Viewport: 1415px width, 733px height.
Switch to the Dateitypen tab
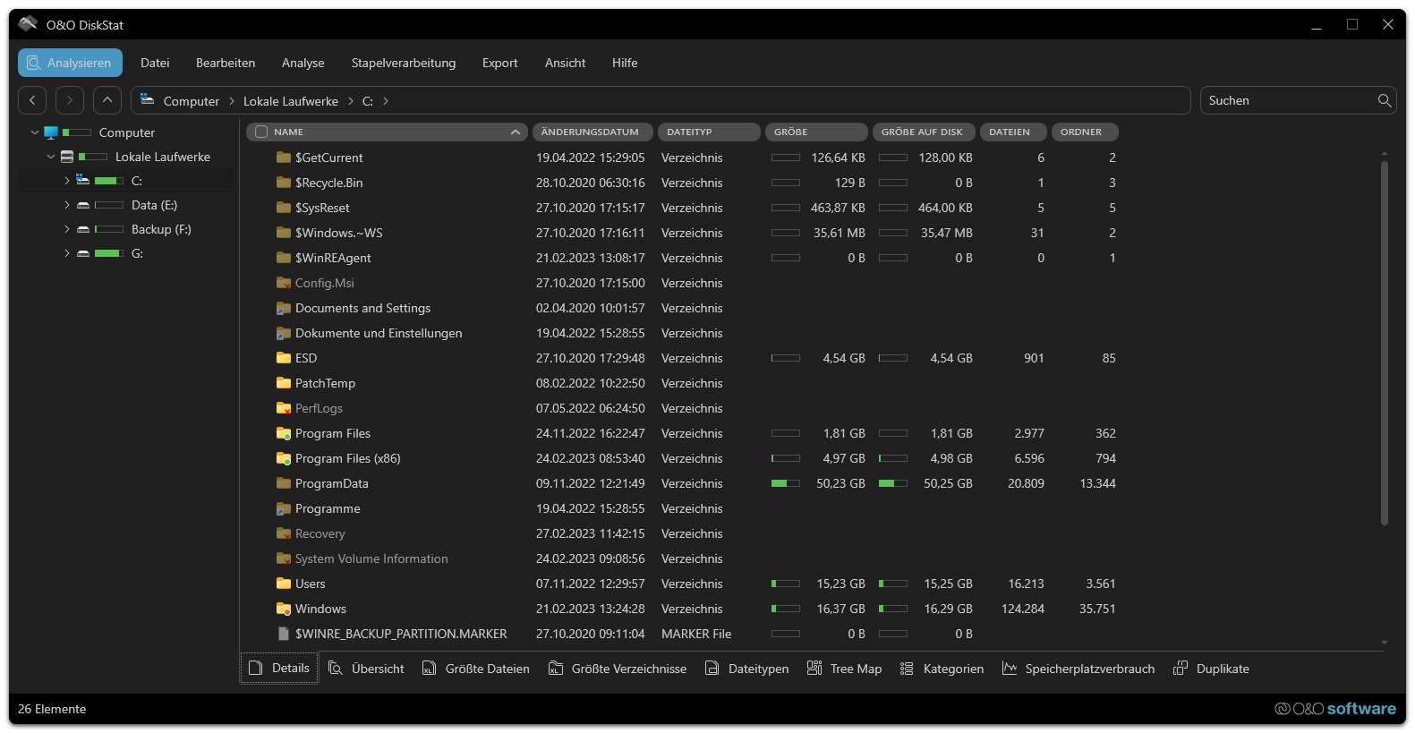747,669
